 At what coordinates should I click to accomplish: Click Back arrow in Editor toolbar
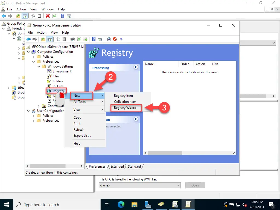[28, 39]
